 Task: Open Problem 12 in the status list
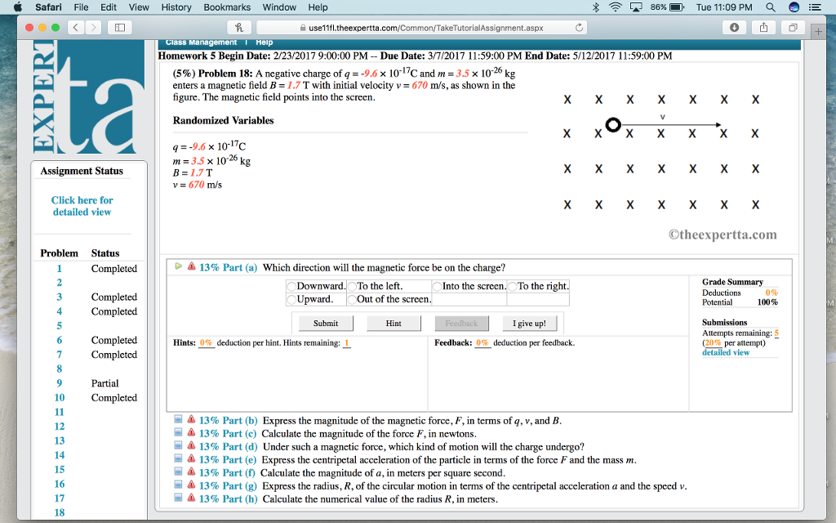(x=59, y=427)
